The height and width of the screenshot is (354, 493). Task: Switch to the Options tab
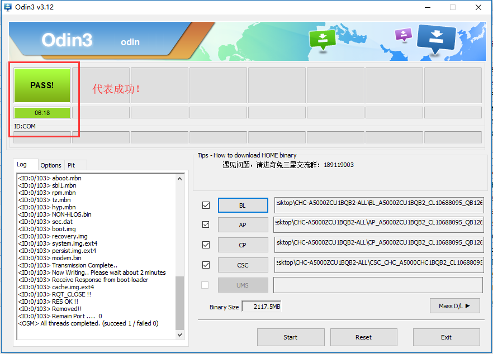51,165
